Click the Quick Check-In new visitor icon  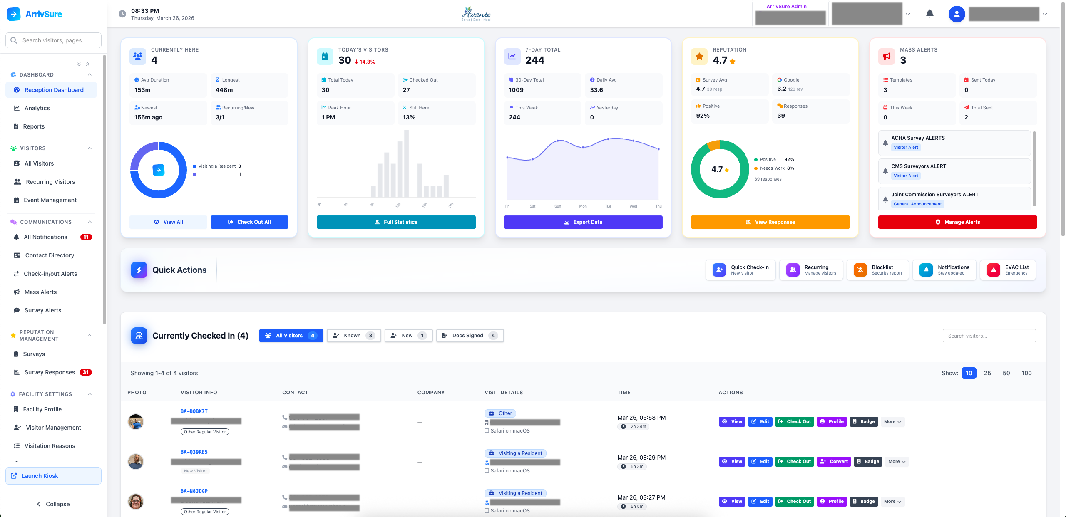coord(719,270)
